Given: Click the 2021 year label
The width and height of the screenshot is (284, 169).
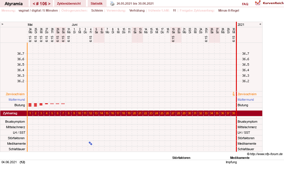Looking at the screenshot, I should click(241, 25).
